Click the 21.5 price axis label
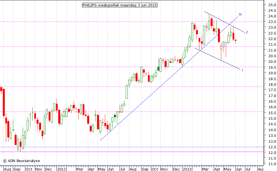The width and height of the screenshot is (277, 171). coord(272,45)
